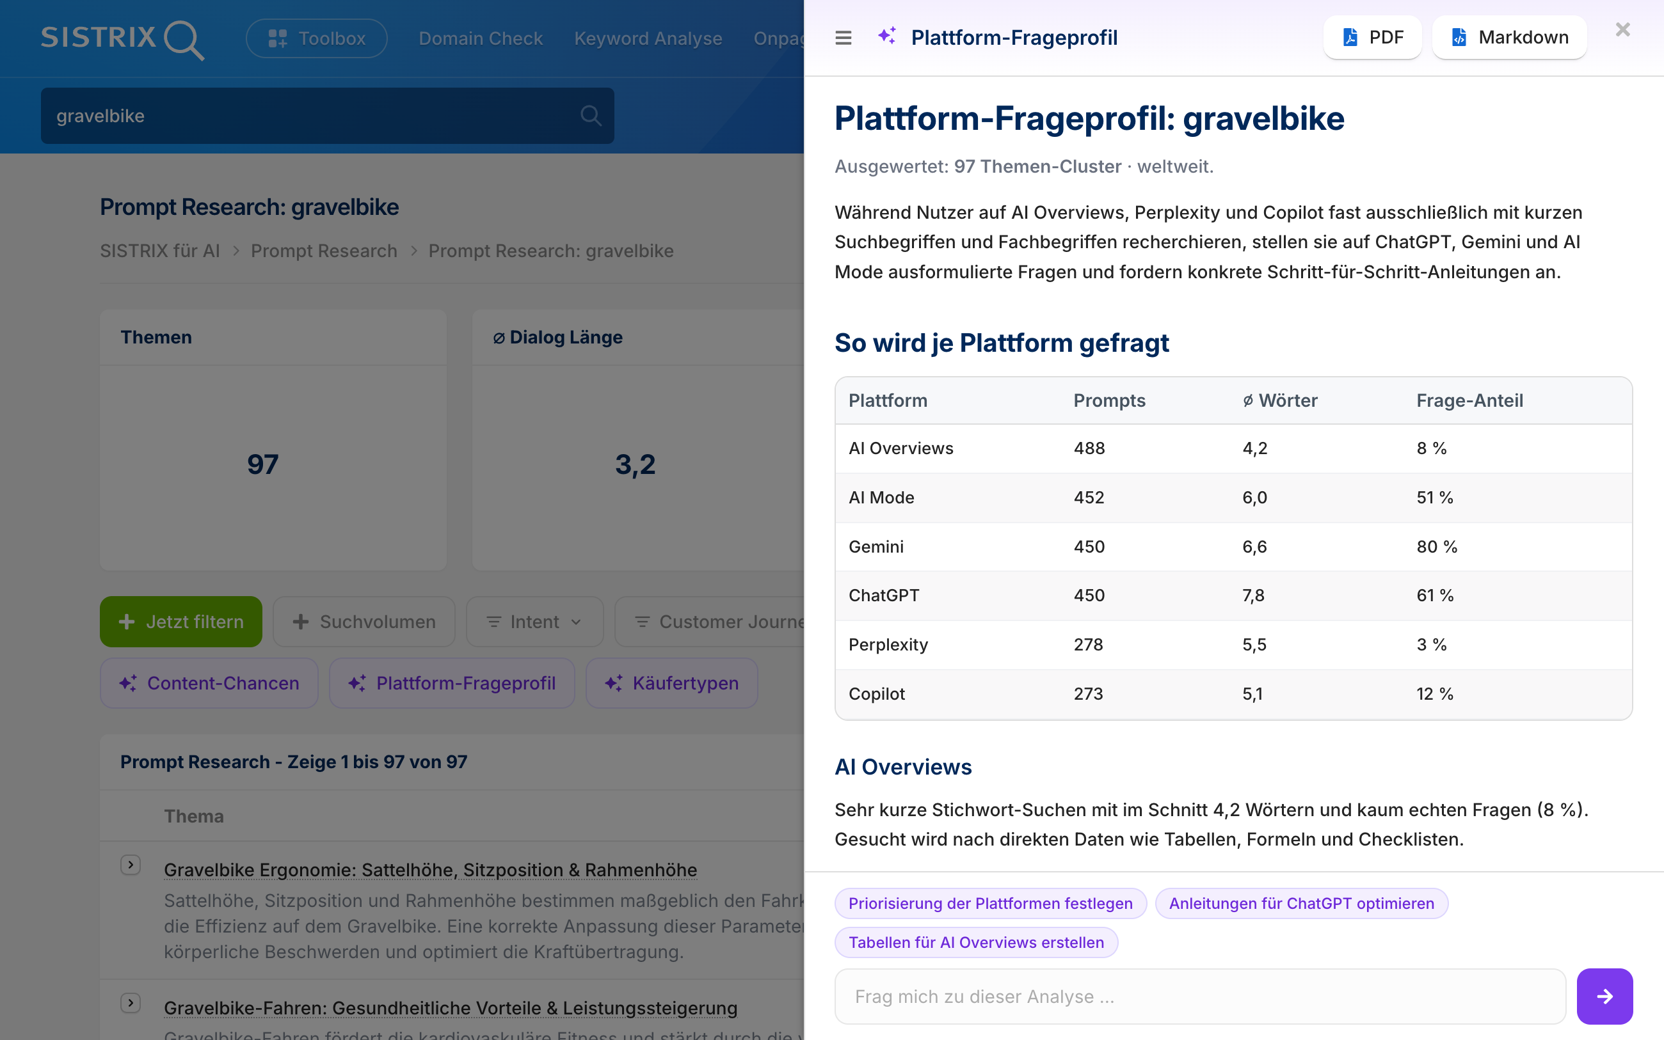Image resolution: width=1664 pixels, height=1040 pixels.
Task: Click the Perplexity table row
Action: pos(1233,645)
